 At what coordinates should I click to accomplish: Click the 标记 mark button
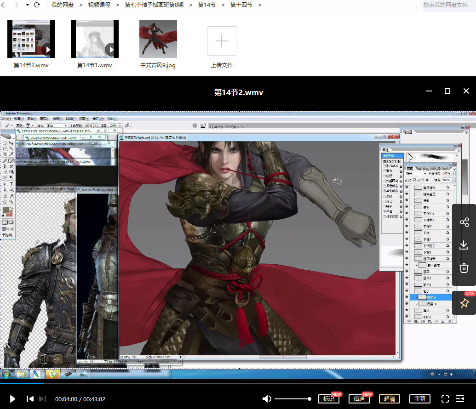click(329, 399)
